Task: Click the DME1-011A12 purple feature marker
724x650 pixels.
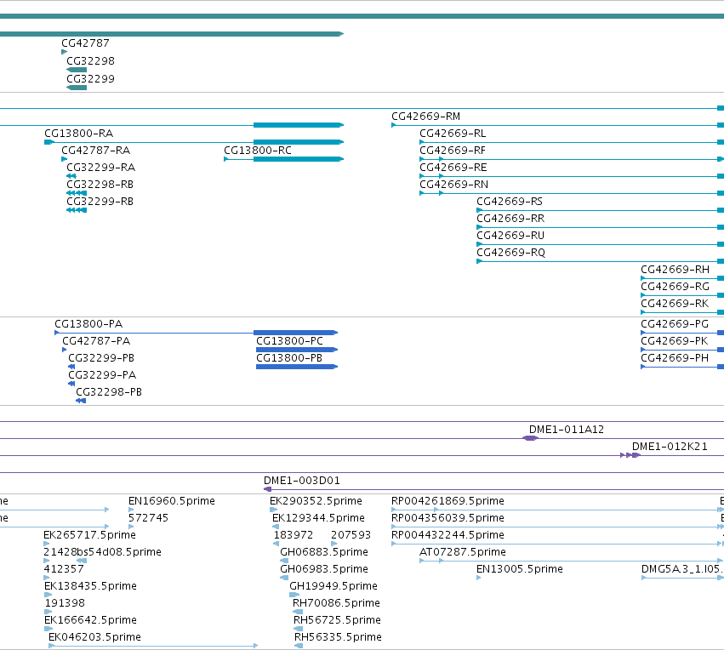Action: (x=531, y=438)
